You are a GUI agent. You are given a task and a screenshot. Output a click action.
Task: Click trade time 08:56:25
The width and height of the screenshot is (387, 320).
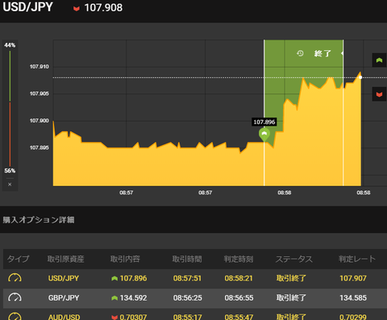187,298
